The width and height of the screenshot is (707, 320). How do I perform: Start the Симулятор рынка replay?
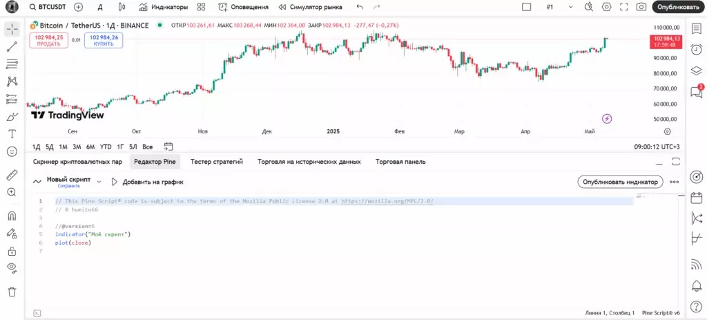[x=310, y=7]
